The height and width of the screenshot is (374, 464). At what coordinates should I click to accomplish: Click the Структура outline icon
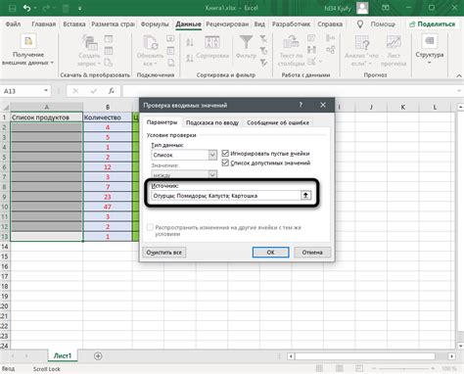(430, 42)
